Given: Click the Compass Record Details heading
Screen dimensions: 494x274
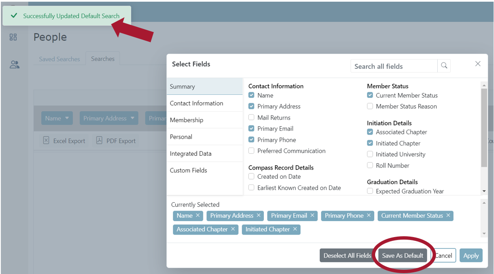Looking at the screenshot, I should tap(281, 167).
